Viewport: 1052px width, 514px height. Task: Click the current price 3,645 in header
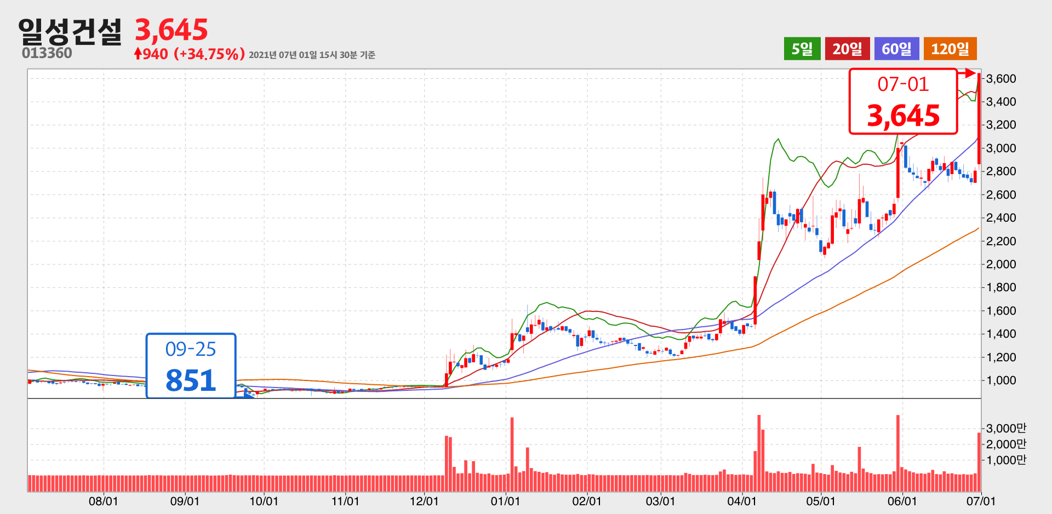tap(171, 30)
